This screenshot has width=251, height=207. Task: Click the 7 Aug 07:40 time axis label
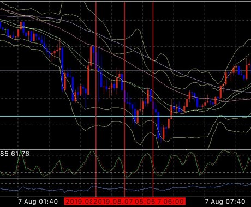pos(225,202)
